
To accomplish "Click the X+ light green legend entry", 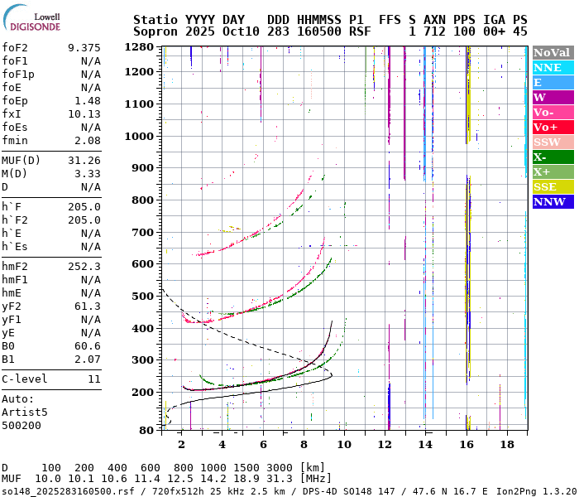I will point(553,171).
